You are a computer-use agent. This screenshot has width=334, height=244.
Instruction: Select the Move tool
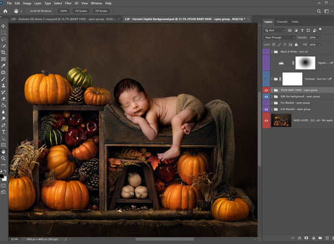4,26
